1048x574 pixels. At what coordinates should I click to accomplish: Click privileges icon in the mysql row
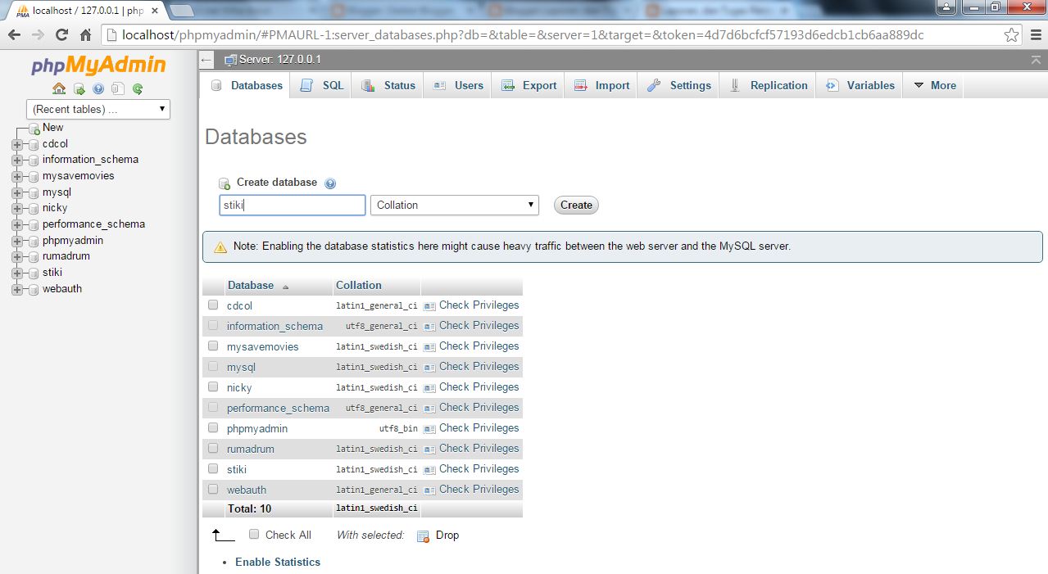tap(429, 367)
